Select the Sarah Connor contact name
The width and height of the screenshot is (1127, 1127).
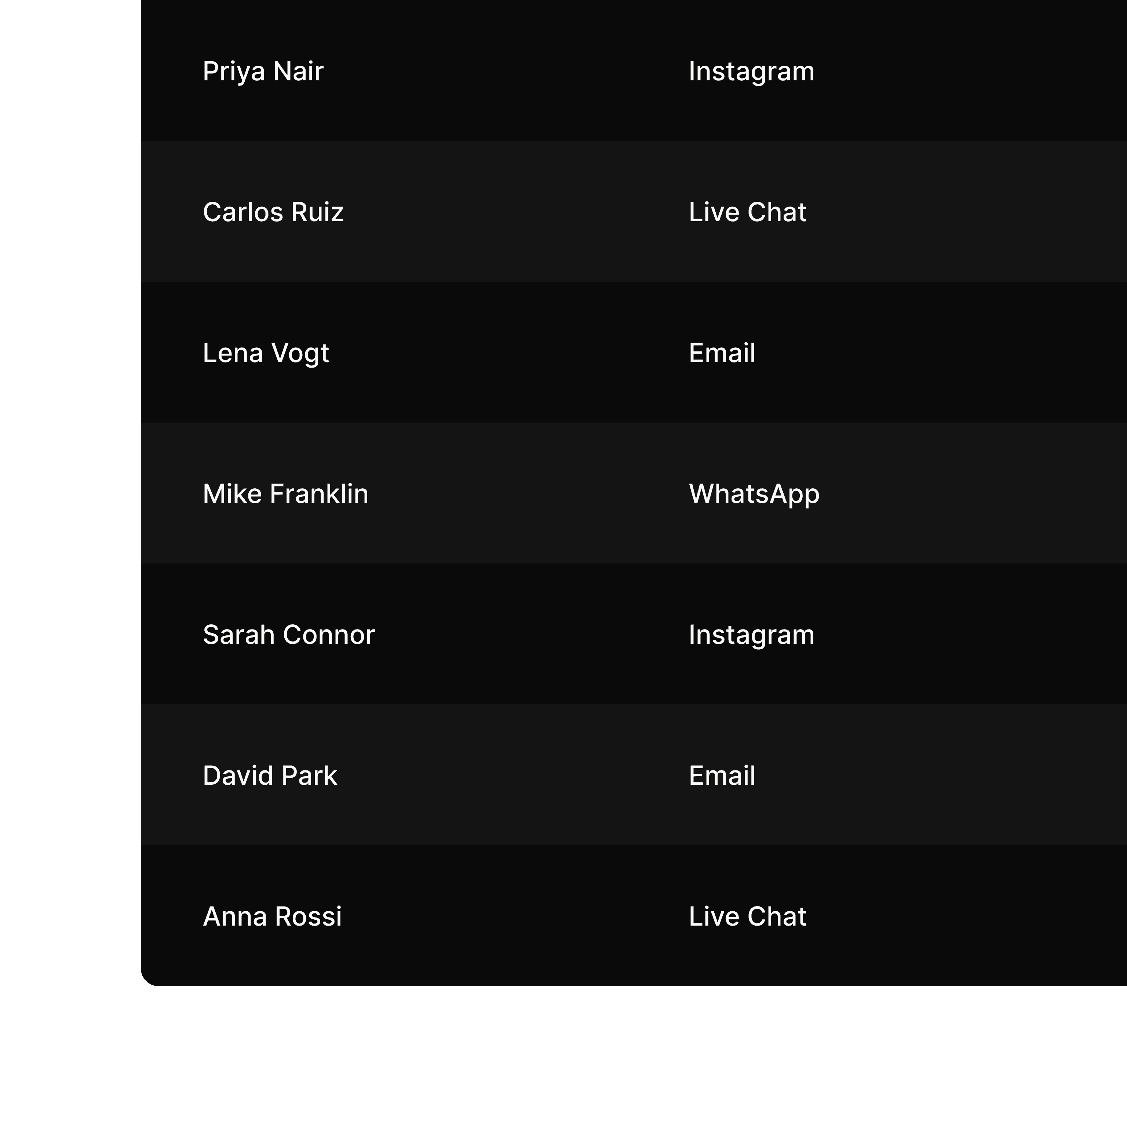(x=289, y=635)
